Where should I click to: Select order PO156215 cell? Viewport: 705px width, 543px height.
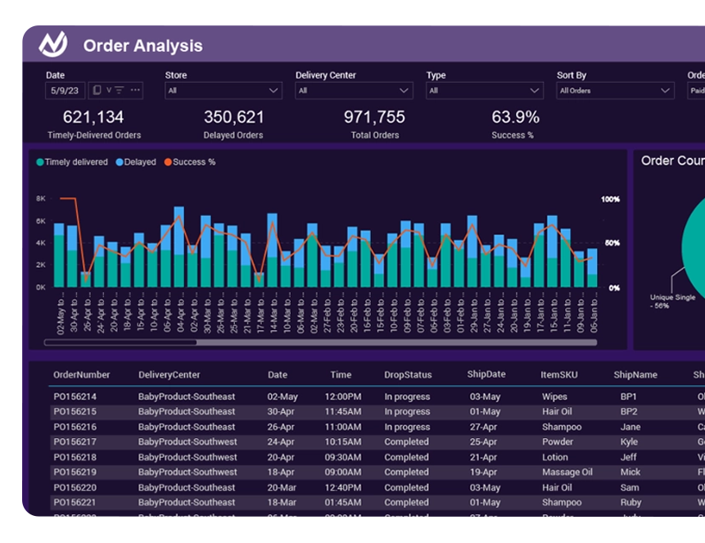[x=75, y=412]
